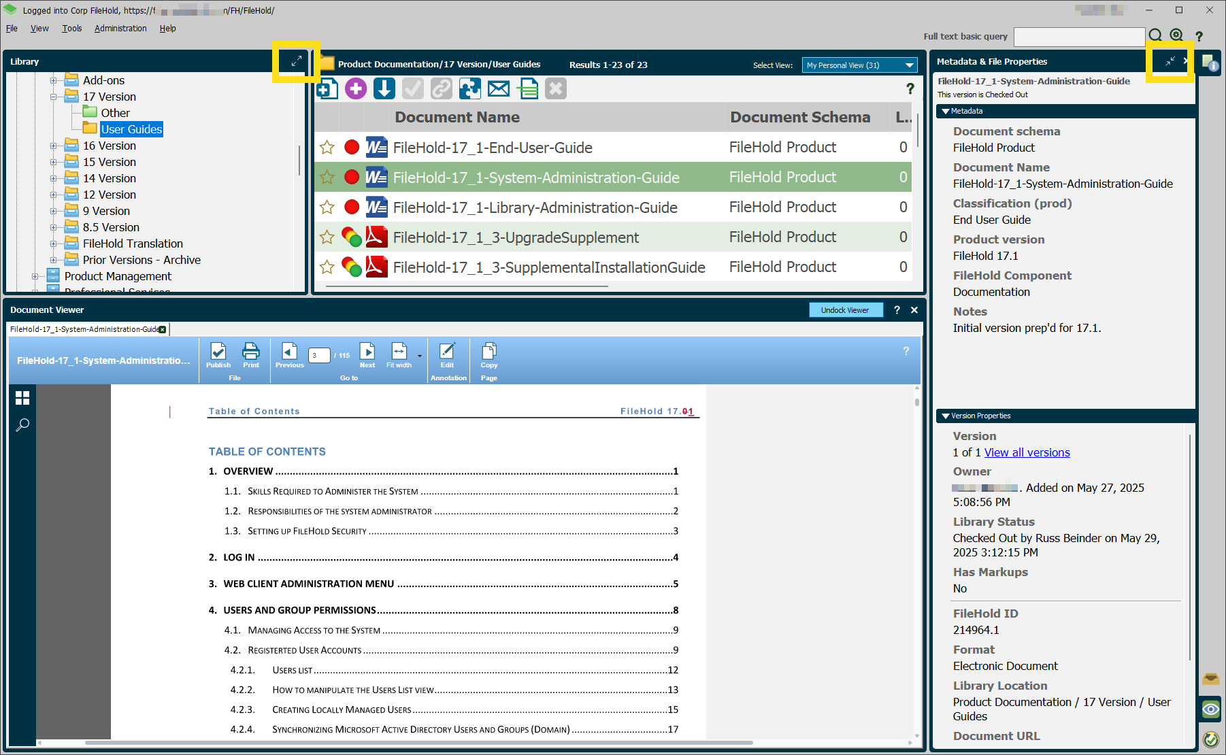The image size is (1226, 755).
Task: Click the blue download arrow icon
Action: pos(384,88)
